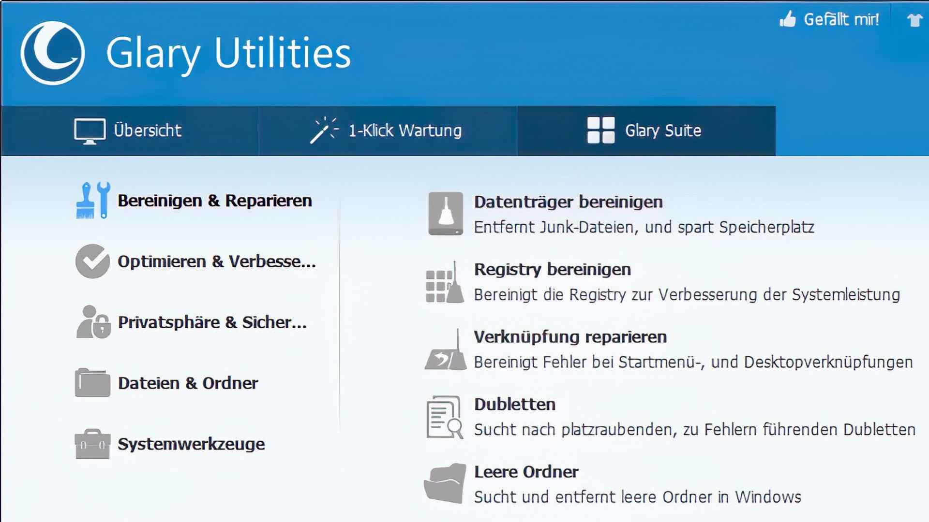
Task: Click the four-squares Glary Suite icon
Action: pos(601,130)
